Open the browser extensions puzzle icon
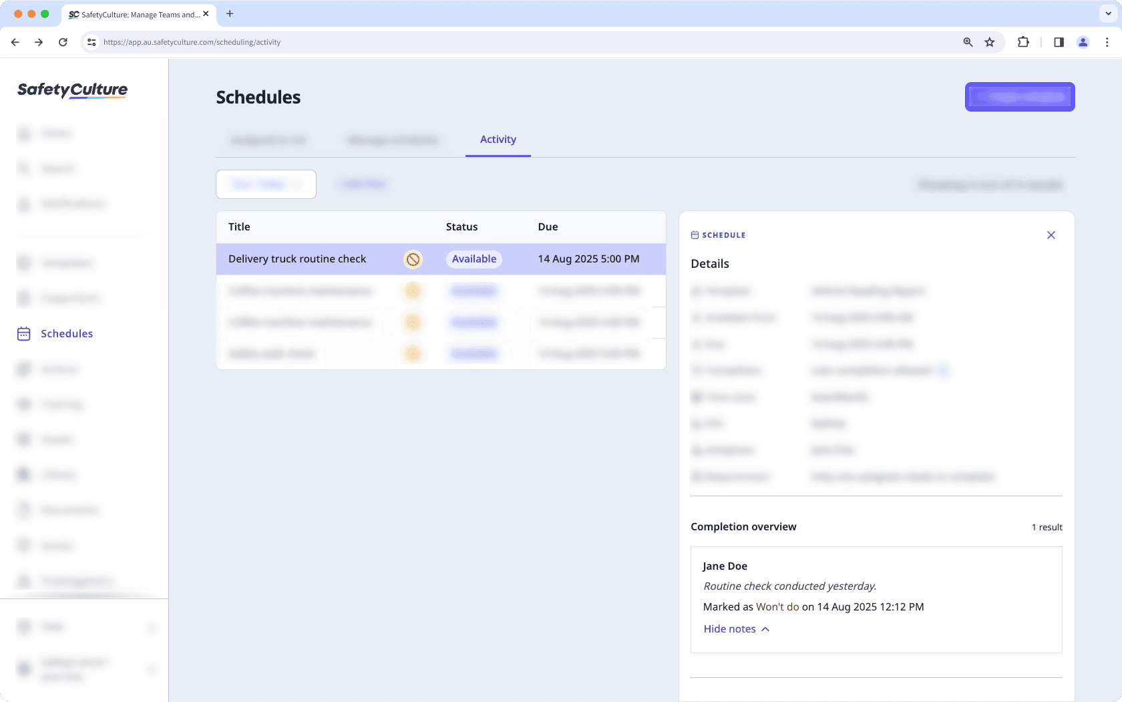 [x=1022, y=41]
